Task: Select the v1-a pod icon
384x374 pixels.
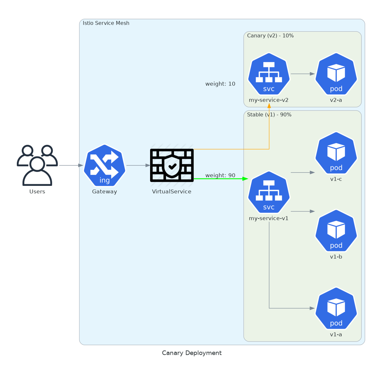Action: (x=336, y=309)
